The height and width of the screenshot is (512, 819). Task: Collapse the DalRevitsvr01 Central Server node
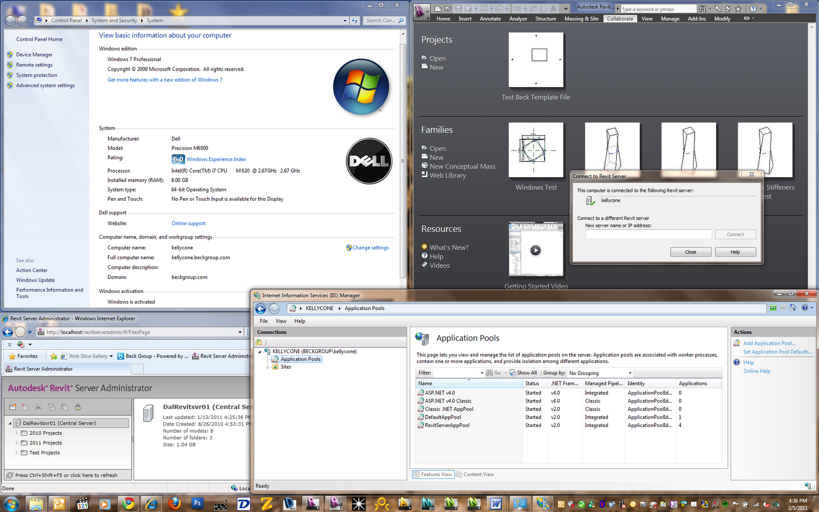[10, 423]
